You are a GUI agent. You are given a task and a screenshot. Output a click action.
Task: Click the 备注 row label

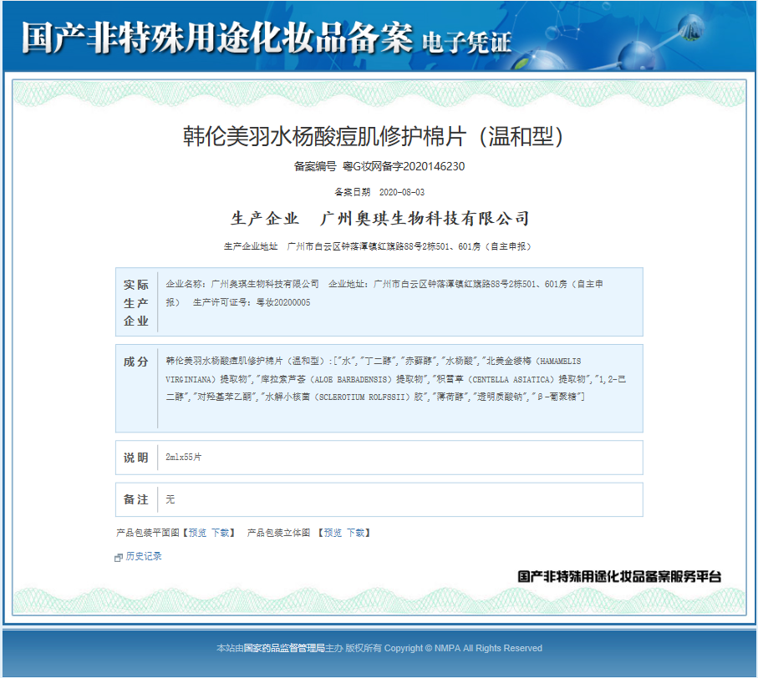(x=136, y=499)
